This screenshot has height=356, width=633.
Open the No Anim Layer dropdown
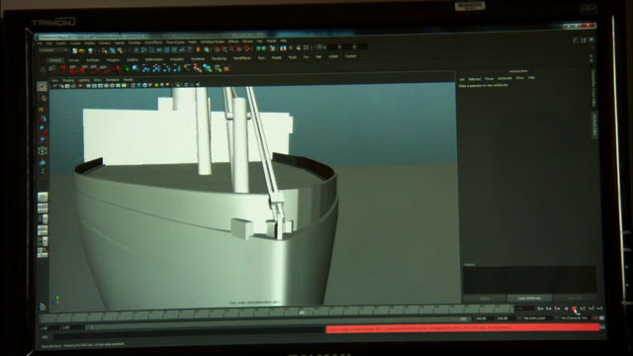click(535, 318)
